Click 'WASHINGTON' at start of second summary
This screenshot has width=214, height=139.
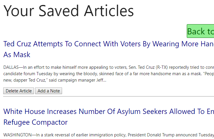tap(18, 135)
